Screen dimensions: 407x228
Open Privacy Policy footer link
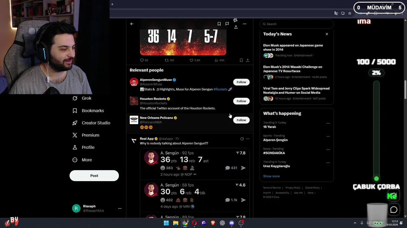[293, 188]
